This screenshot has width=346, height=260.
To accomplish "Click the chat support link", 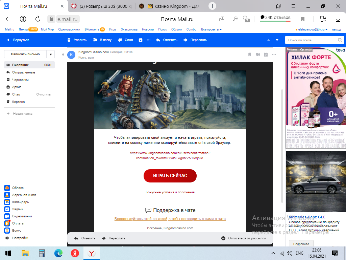I will click(170, 219).
